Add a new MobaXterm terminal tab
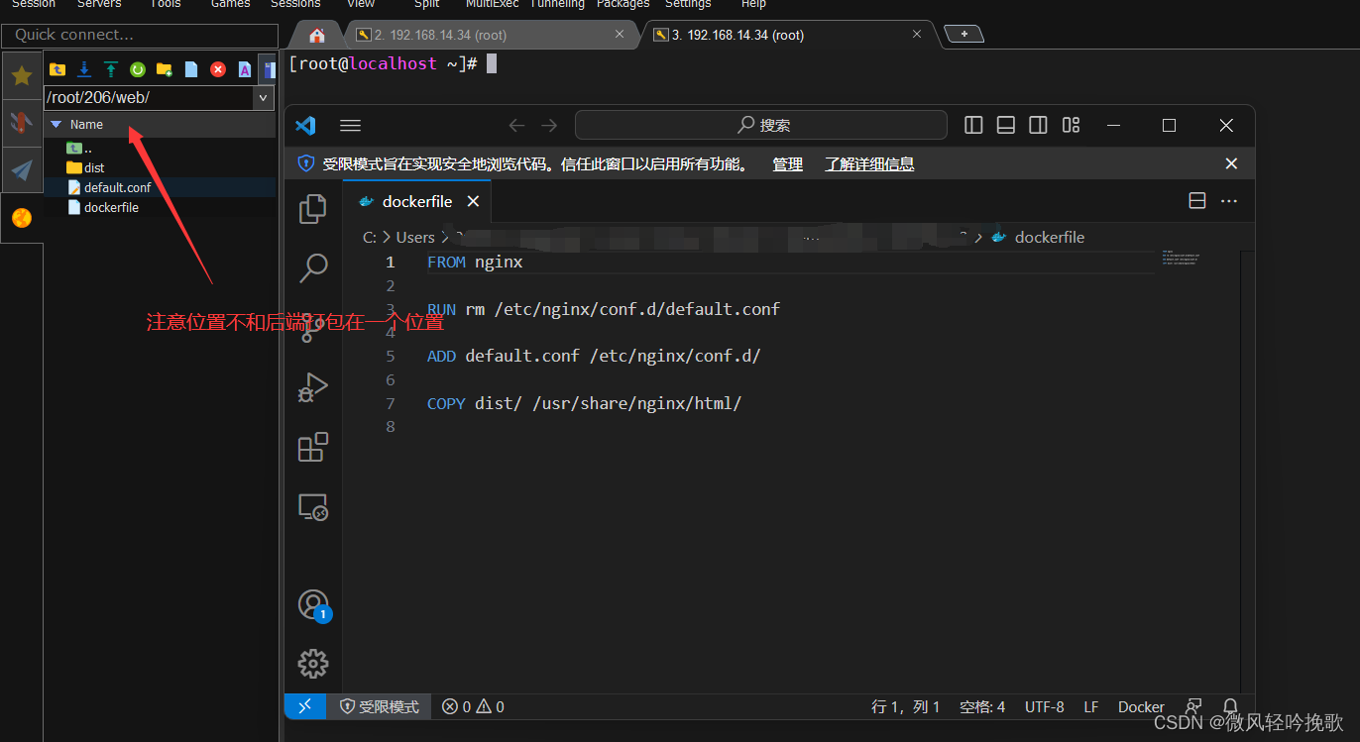Image resolution: width=1360 pixels, height=742 pixels. (963, 35)
